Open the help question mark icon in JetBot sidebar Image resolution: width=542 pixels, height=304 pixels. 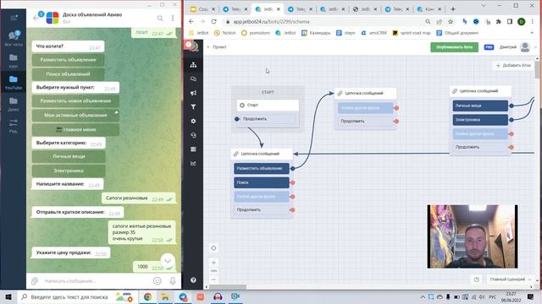point(193,280)
